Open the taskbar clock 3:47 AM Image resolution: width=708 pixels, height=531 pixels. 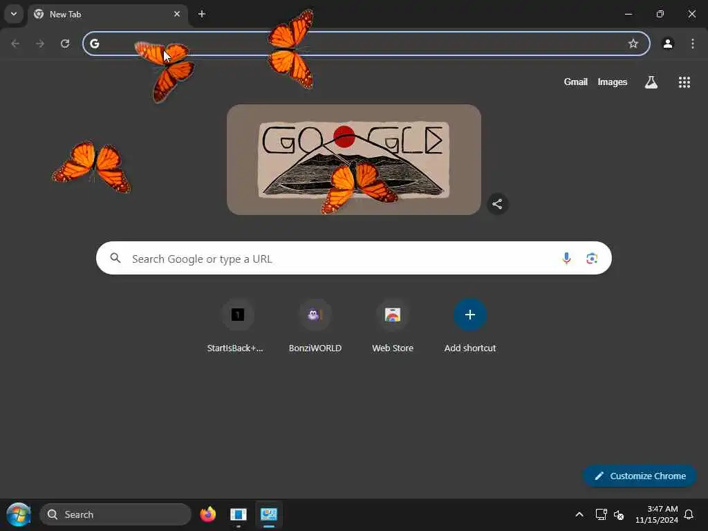[x=657, y=514]
